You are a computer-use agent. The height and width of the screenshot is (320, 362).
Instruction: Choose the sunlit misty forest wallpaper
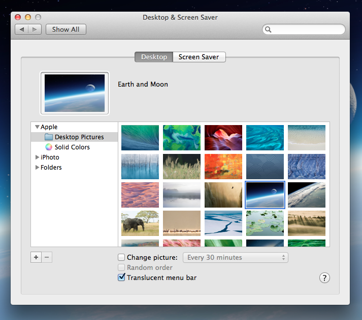tap(307, 223)
